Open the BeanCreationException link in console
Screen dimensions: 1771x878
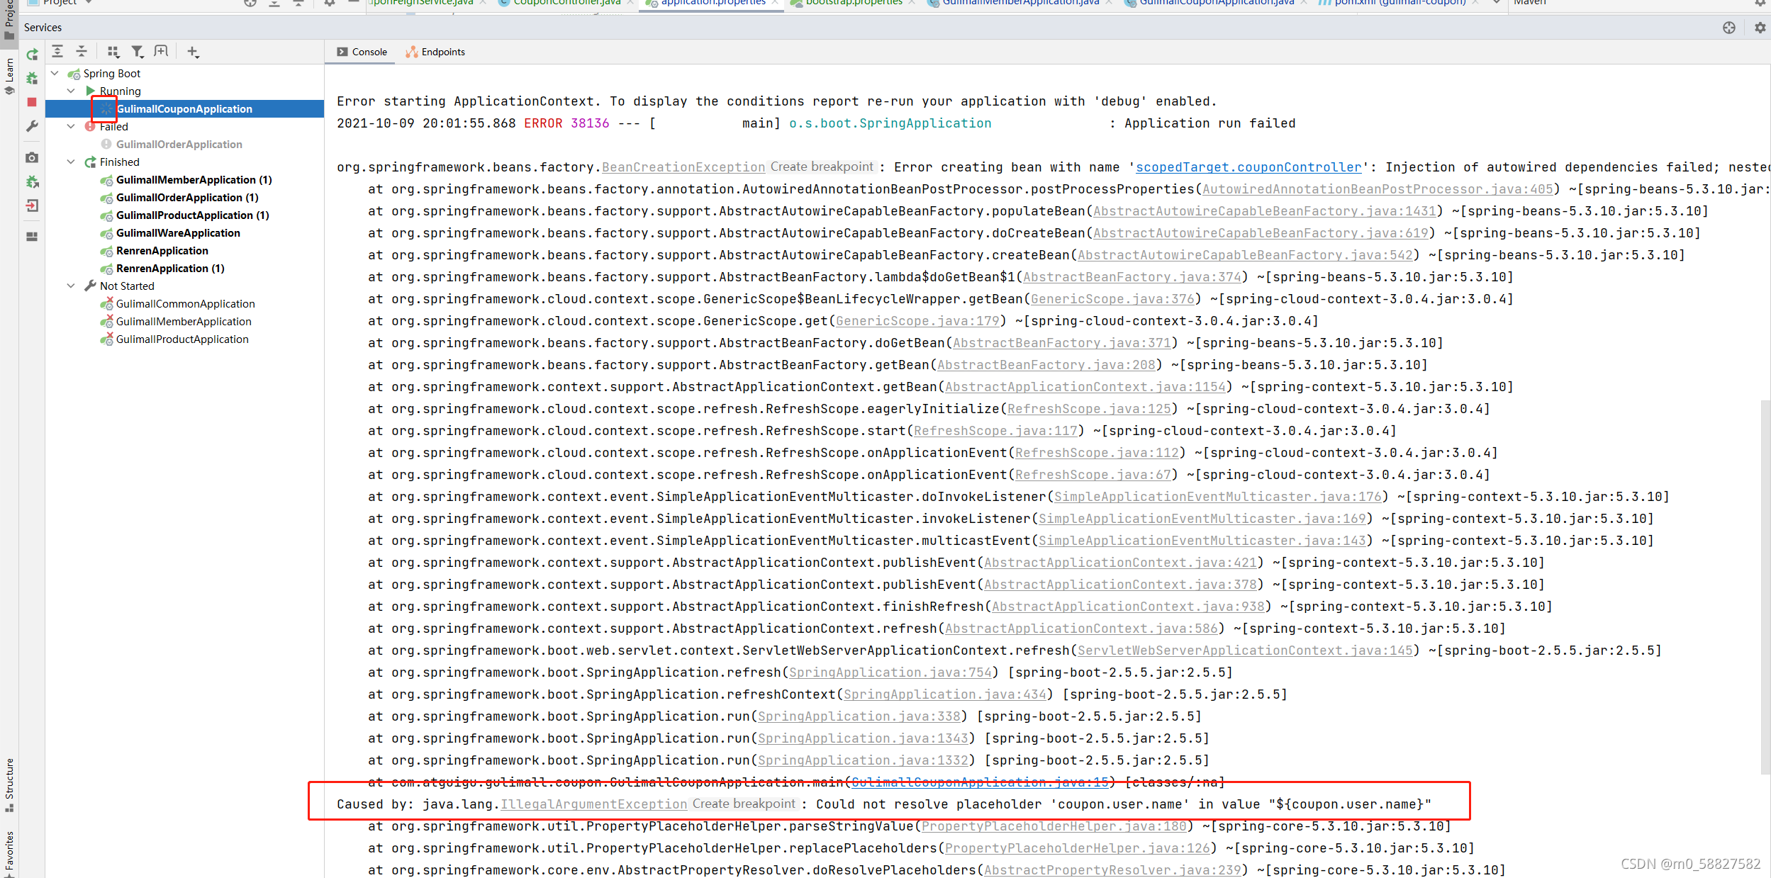[683, 167]
